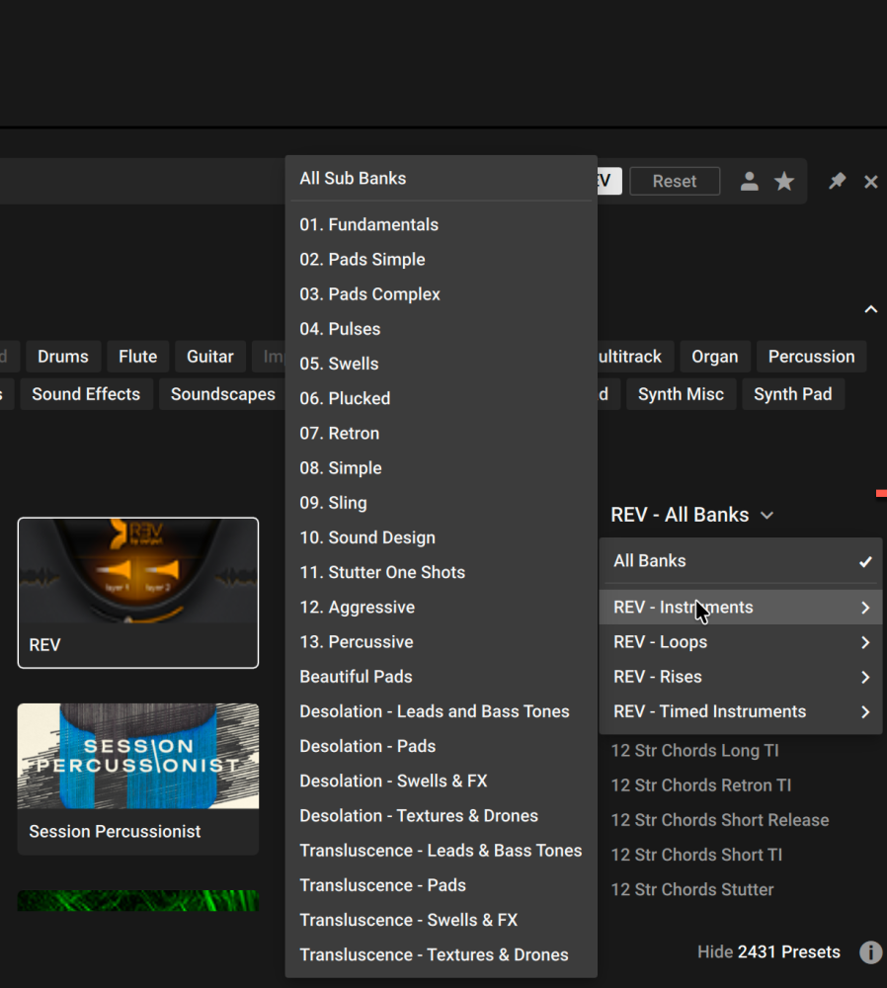Screen dimensions: 887x988
Task: Open the REV - All Banks dropdown
Action: click(x=691, y=515)
